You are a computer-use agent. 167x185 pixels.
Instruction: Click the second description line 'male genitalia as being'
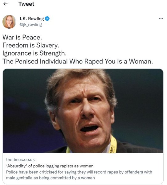50,178
